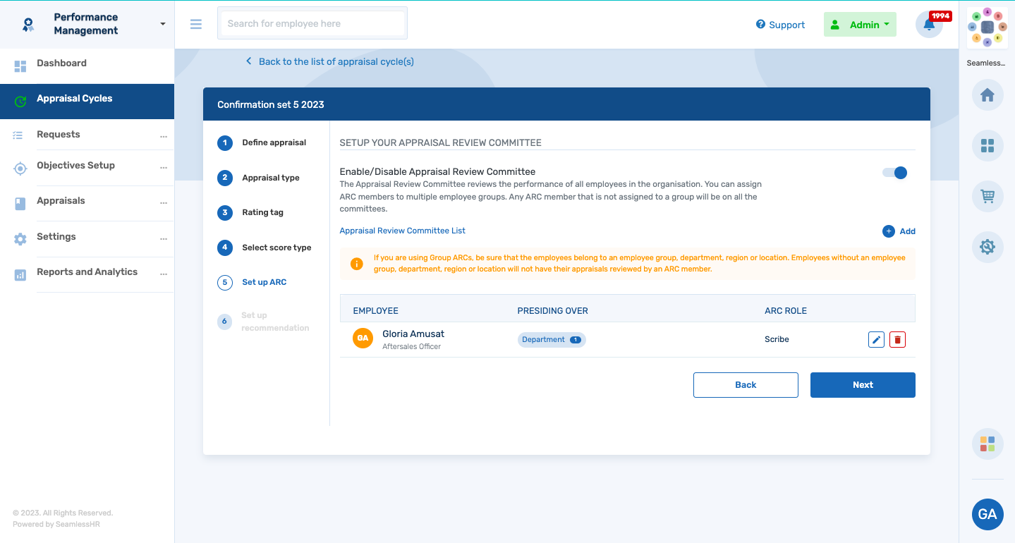Click the employee search field

[312, 24]
